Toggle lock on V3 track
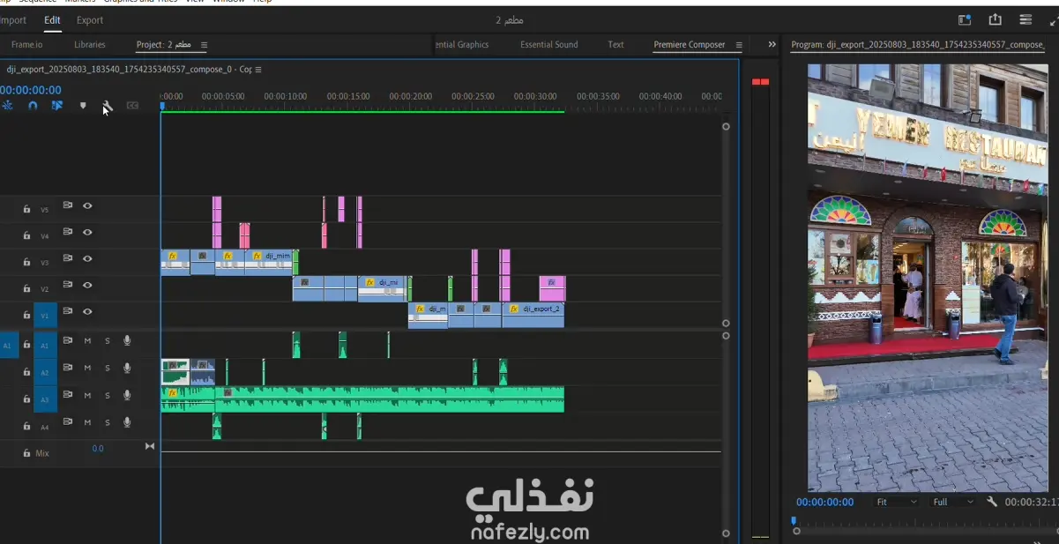The width and height of the screenshot is (1059, 544). coord(26,262)
